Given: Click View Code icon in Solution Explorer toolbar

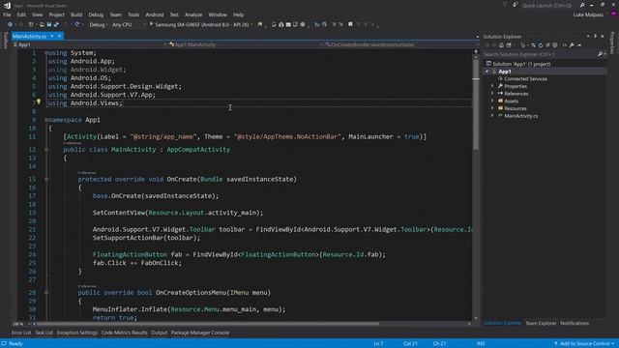Looking at the screenshot, I should click(564, 45).
